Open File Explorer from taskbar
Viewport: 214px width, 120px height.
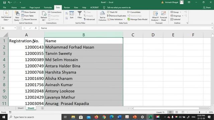pos(73,117)
